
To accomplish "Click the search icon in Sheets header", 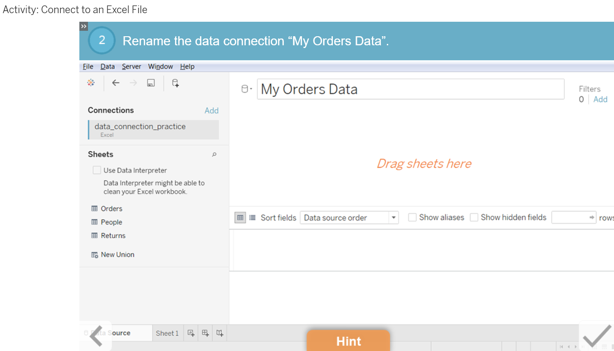I will [214, 154].
